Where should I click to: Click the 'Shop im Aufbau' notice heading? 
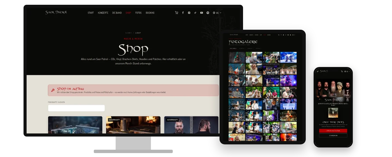(71, 89)
